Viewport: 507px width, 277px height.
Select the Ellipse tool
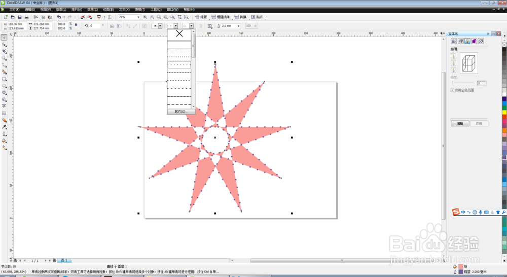pos(4,86)
